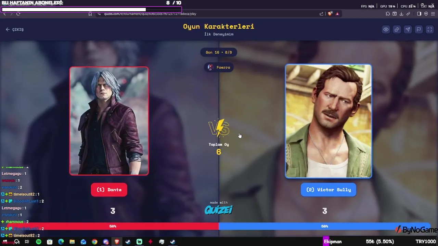Image resolution: width=438 pixels, height=246 pixels.
Task: Open Spotify from the taskbar
Action: pos(38,242)
